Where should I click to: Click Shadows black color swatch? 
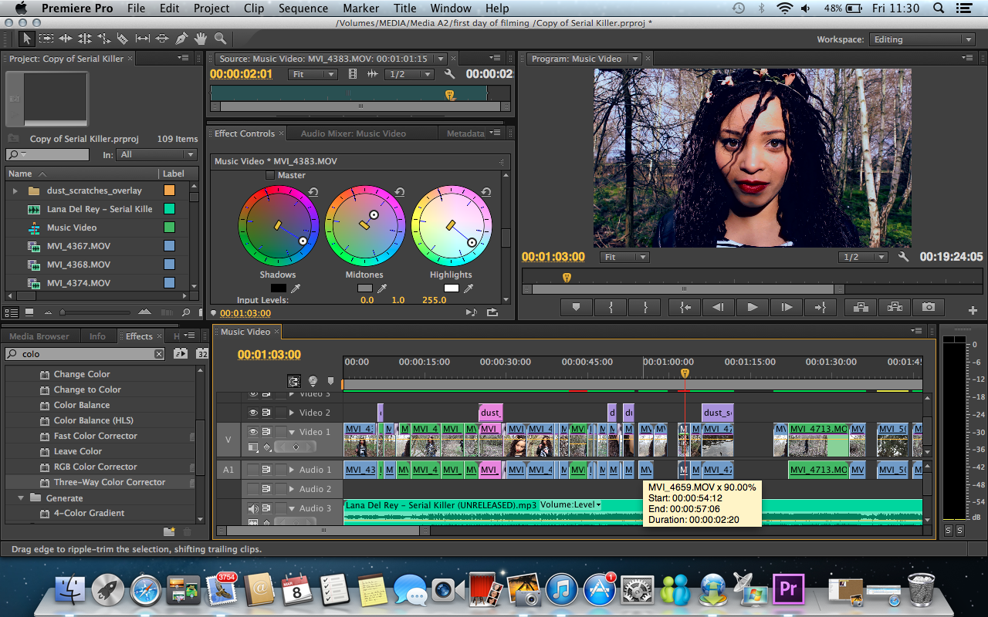278,288
